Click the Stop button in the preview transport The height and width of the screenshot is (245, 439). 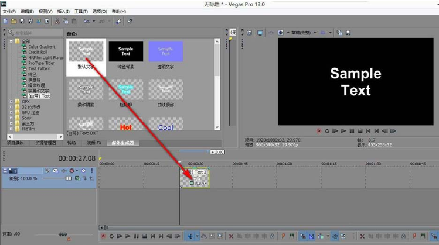(x=360, y=131)
